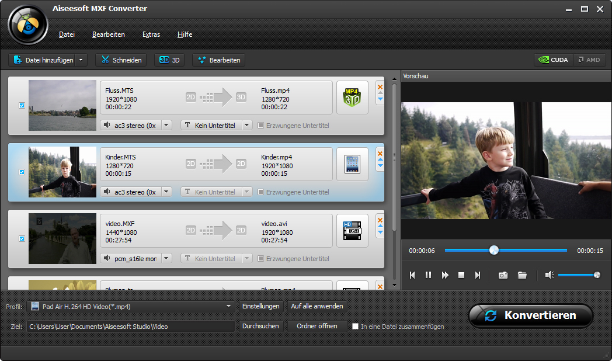
Task: Click the Ziel output path field
Action: coord(130,327)
